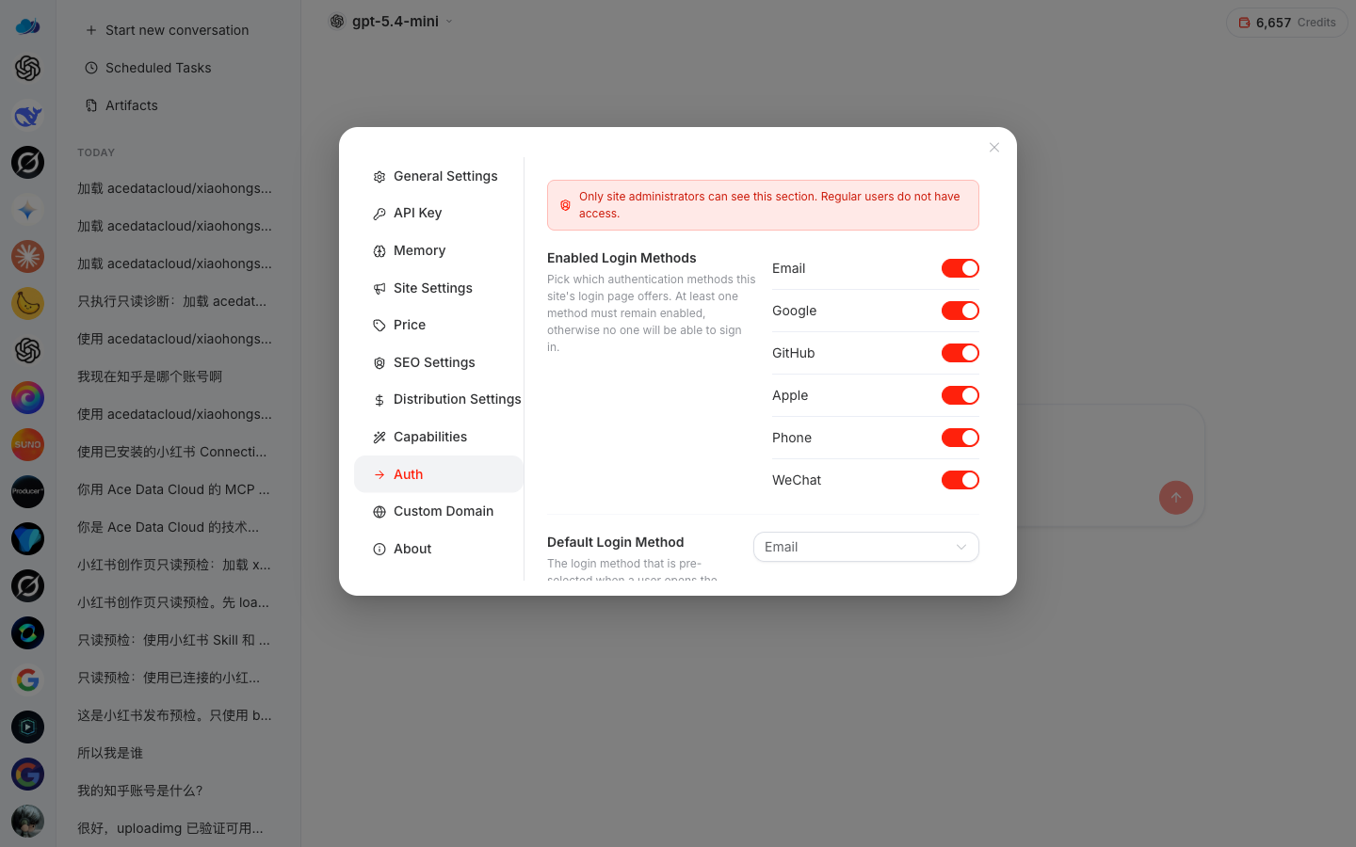
Task: Select the Nano Banana icon in sidebar
Action: tap(27, 304)
